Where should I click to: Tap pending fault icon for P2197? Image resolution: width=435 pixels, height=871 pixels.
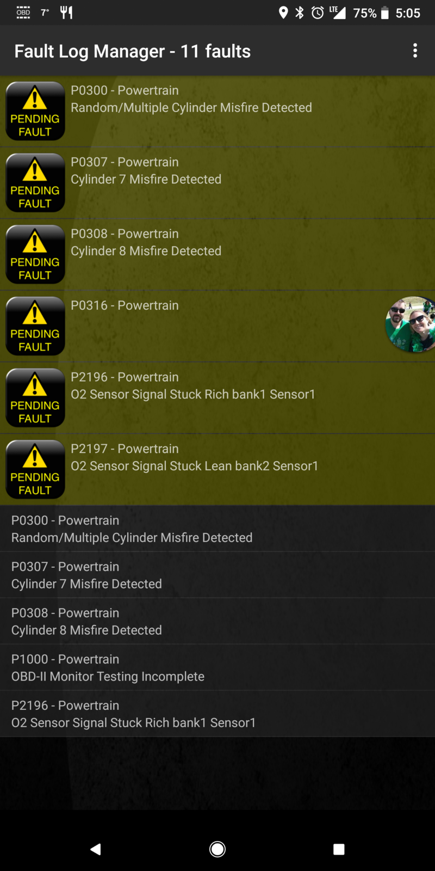[x=35, y=469]
